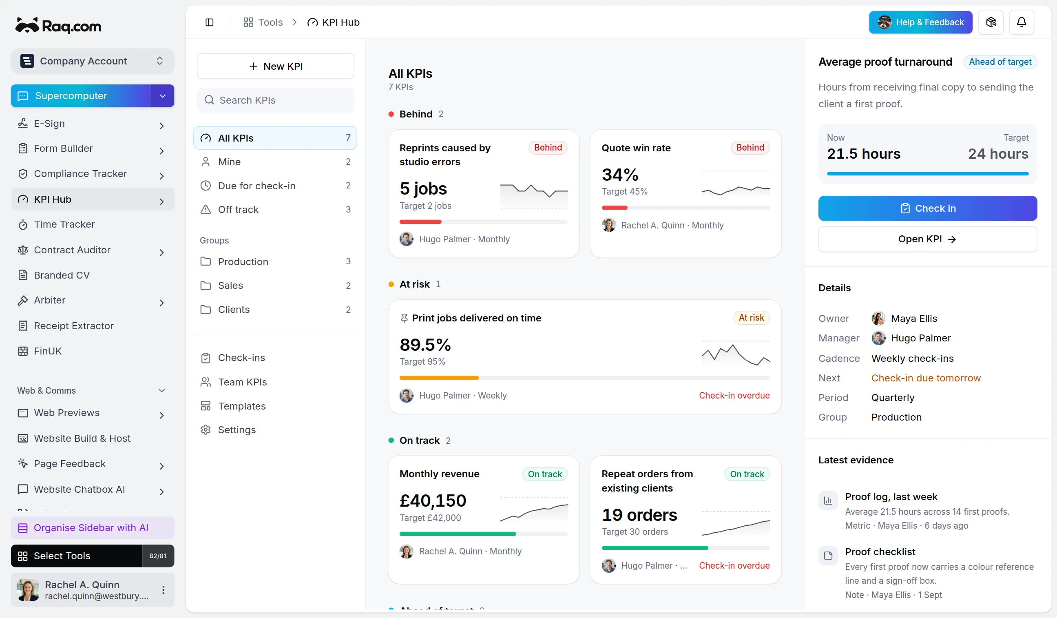
Task: Open the Supercomputer dropdown arrow
Action: (x=162, y=96)
